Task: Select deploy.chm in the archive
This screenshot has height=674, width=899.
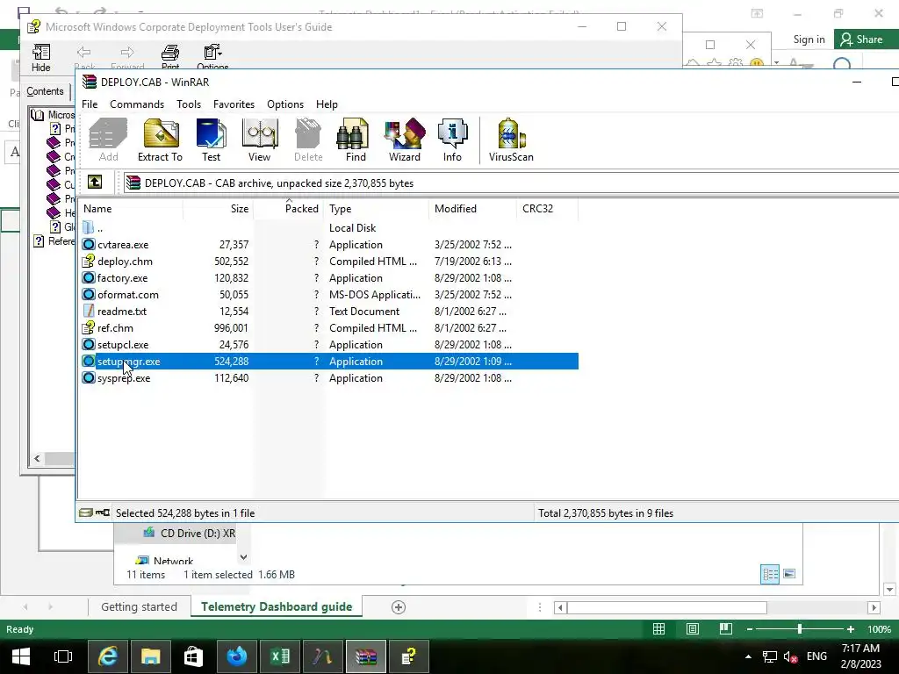Action: tap(125, 262)
